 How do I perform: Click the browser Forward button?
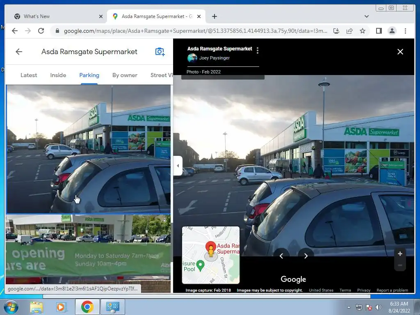point(28,31)
